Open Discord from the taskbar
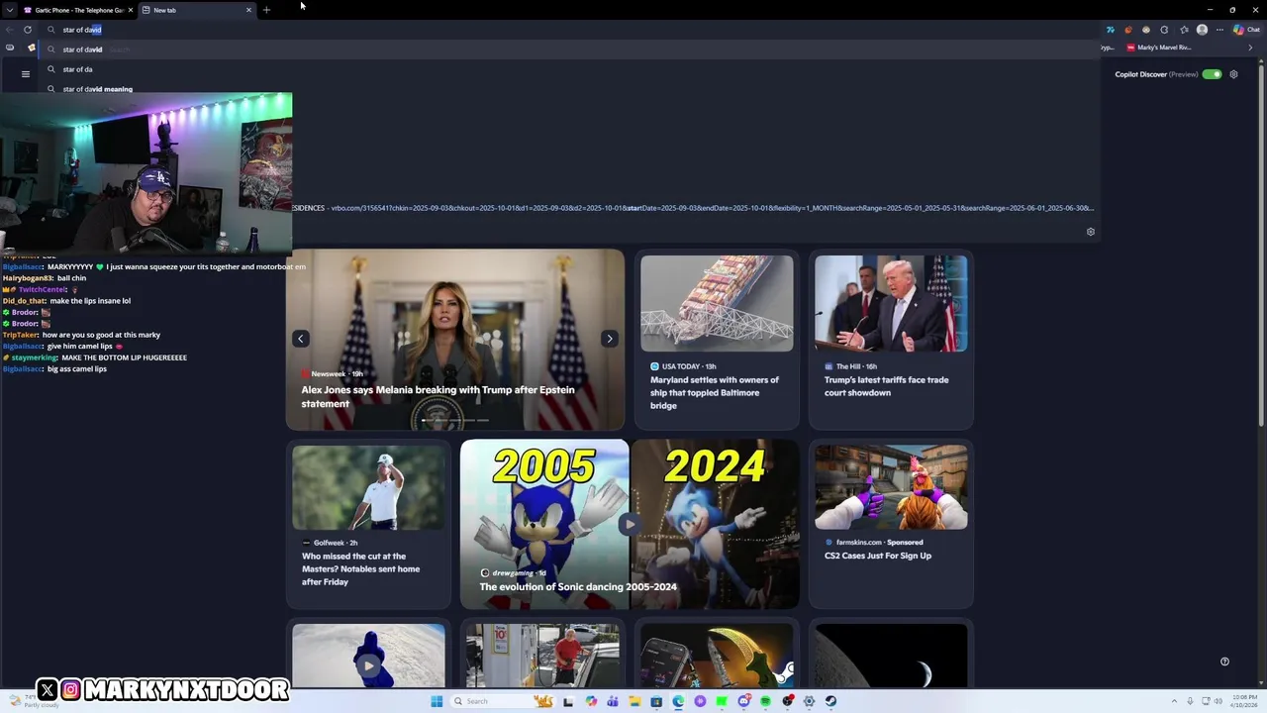 click(743, 701)
